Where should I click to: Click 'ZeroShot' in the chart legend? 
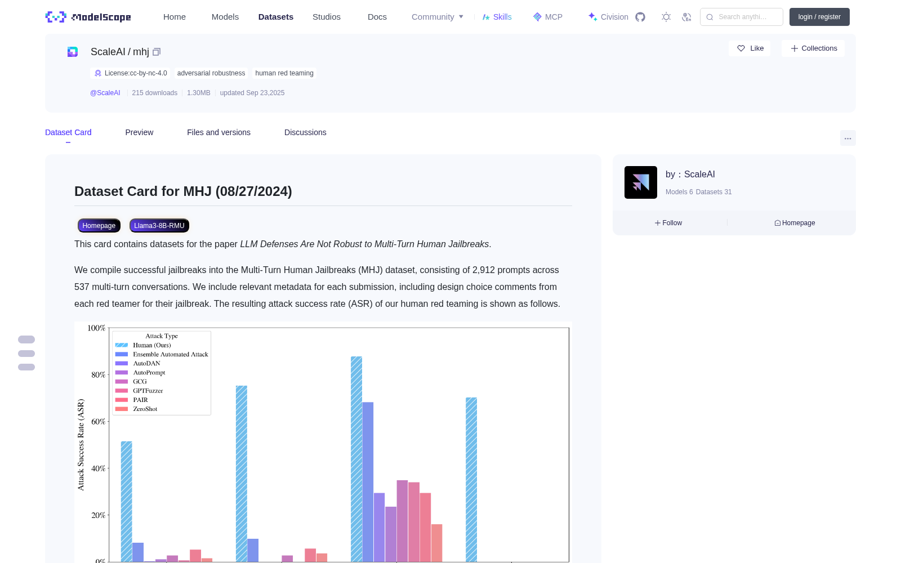tap(145, 409)
